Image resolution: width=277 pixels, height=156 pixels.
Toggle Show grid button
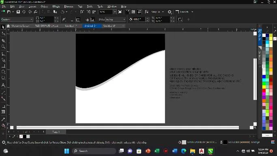(133, 12)
